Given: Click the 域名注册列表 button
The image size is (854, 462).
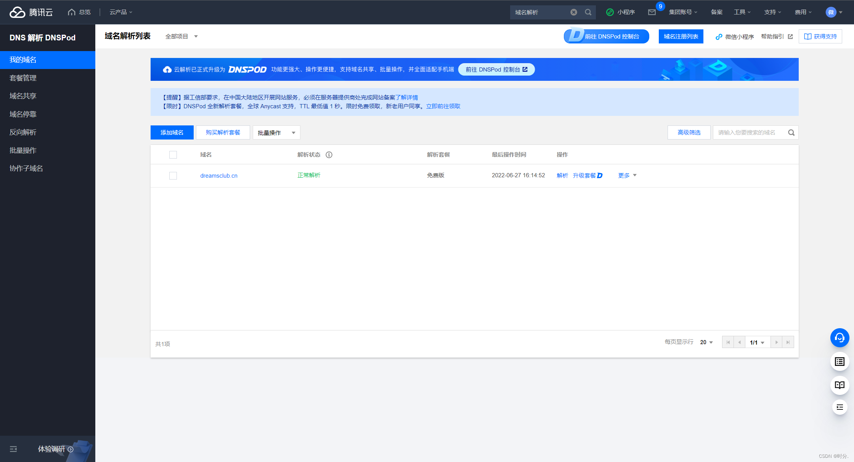Looking at the screenshot, I should tap(681, 37).
